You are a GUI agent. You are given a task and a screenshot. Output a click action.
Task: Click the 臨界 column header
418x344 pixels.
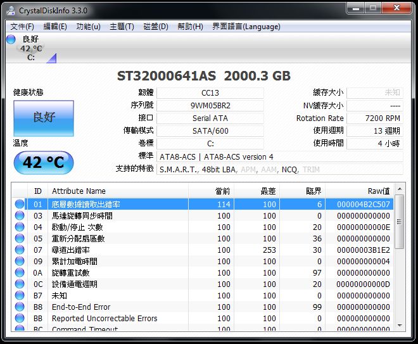[302, 191]
